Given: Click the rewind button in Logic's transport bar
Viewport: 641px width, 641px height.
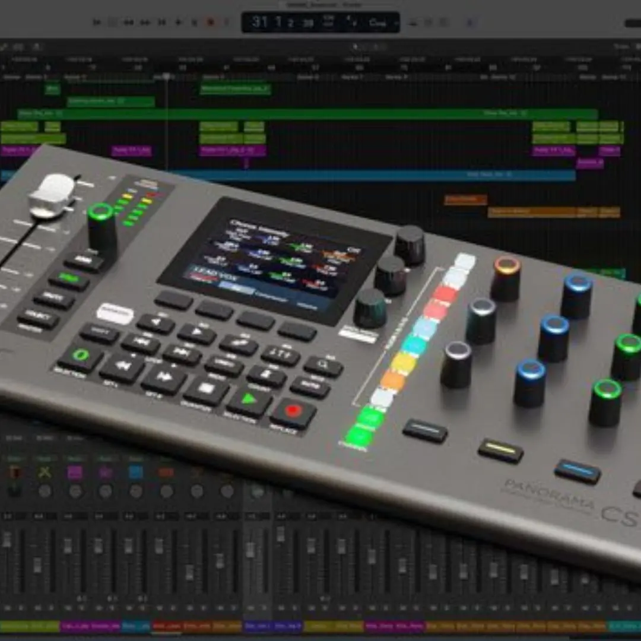Looking at the screenshot, I should pos(129,23).
